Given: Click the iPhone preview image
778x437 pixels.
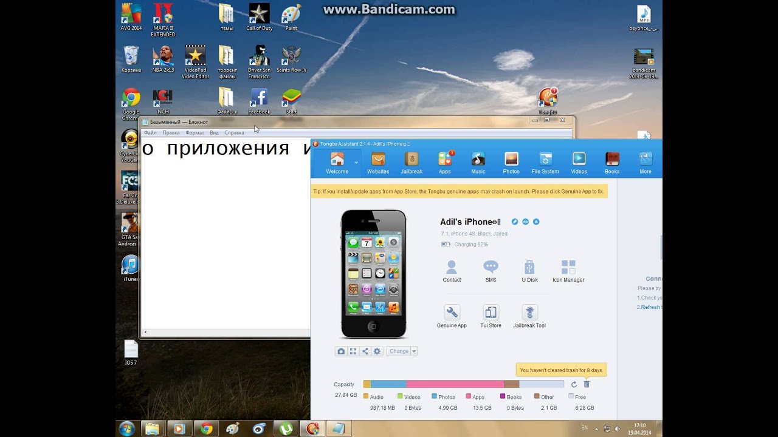Looking at the screenshot, I should 373,274.
